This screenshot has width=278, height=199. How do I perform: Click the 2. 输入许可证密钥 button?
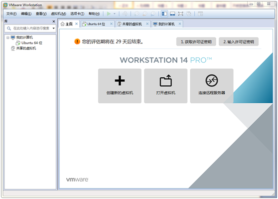tap(239, 42)
